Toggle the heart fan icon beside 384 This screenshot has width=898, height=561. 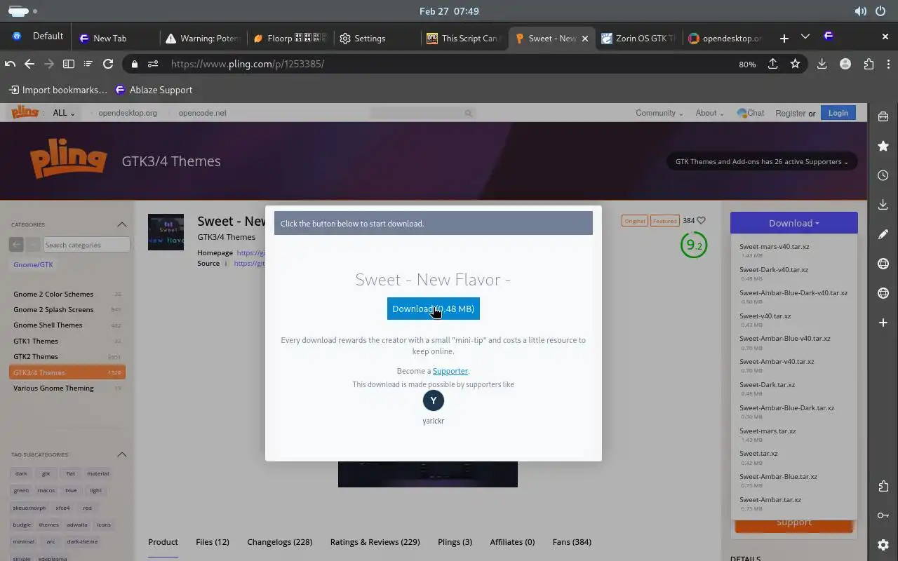pyautogui.click(x=701, y=220)
